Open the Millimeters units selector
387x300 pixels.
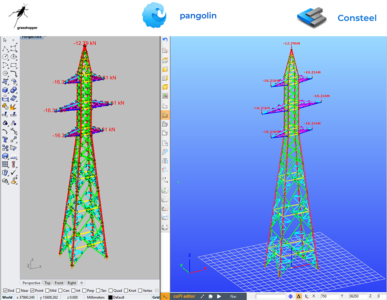[96, 297]
